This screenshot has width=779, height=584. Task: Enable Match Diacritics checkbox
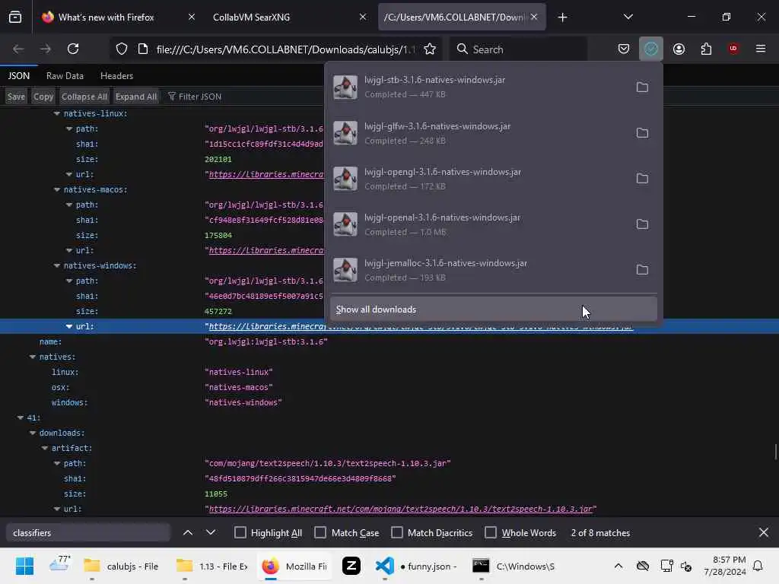click(x=397, y=532)
